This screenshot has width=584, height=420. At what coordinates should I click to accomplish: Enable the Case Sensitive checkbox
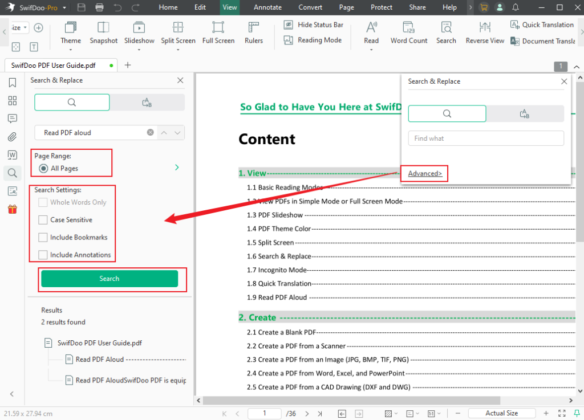43,219
